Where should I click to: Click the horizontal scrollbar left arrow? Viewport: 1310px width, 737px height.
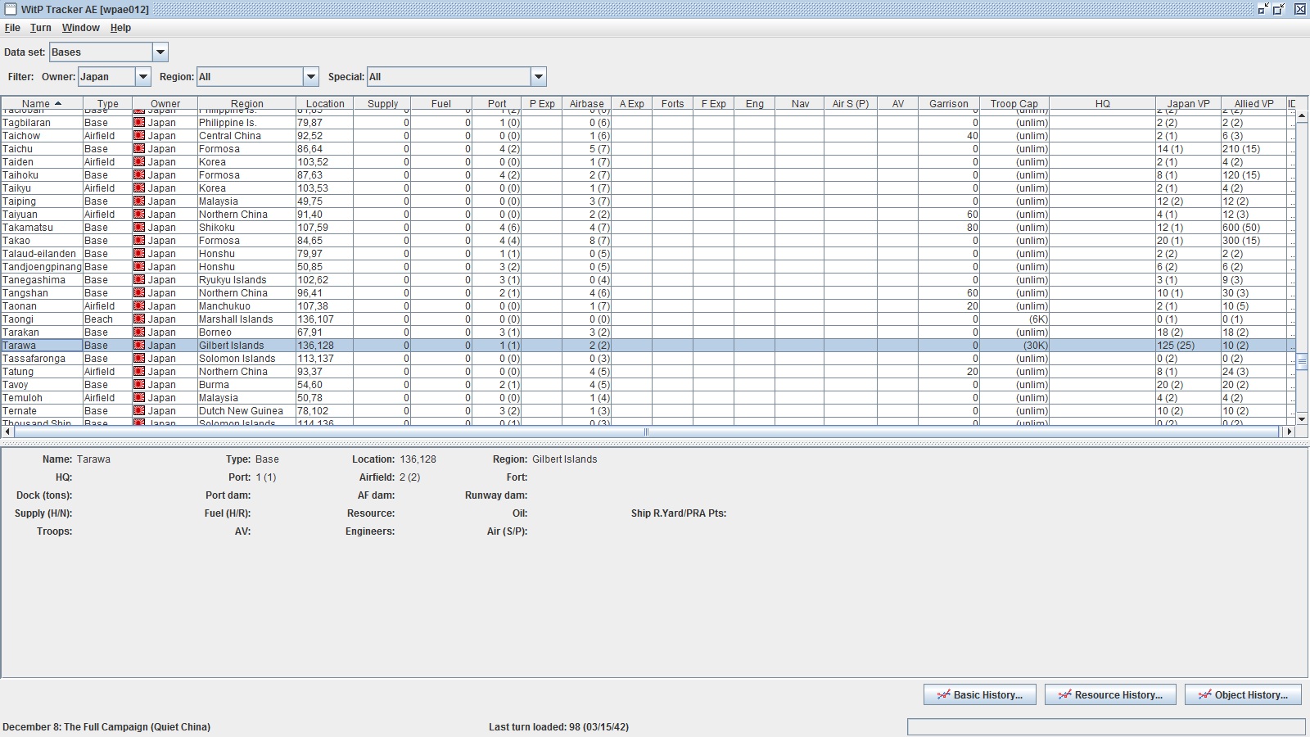(7, 432)
